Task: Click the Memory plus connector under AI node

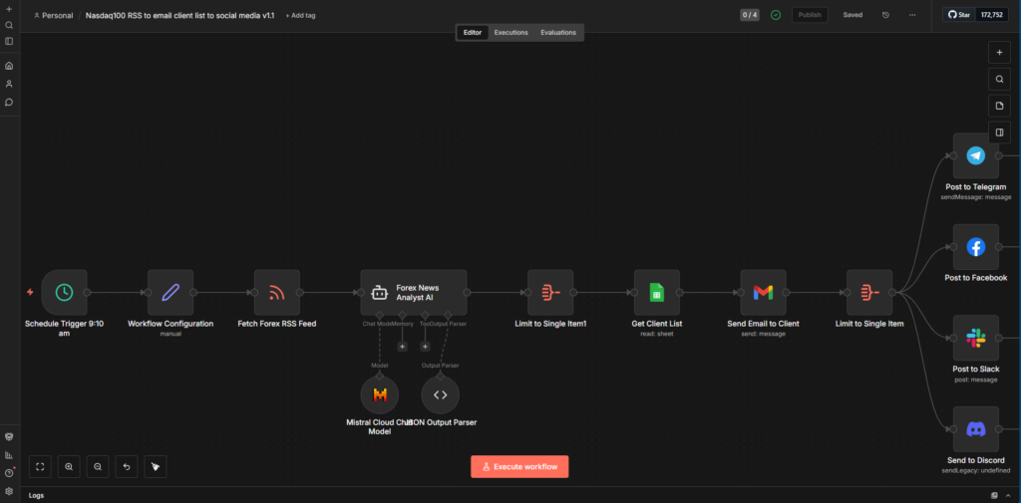Action: pyautogui.click(x=403, y=347)
